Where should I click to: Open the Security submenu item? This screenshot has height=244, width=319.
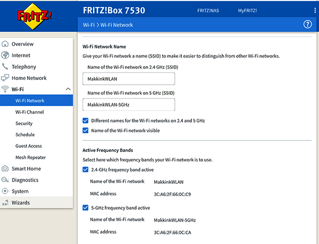pos(24,123)
